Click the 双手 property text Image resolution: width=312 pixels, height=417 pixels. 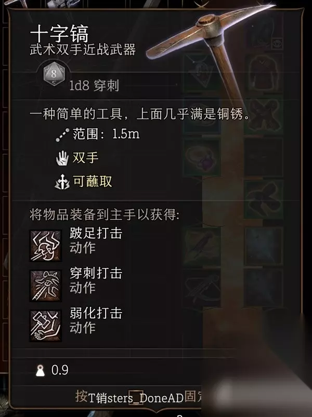(85, 158)
